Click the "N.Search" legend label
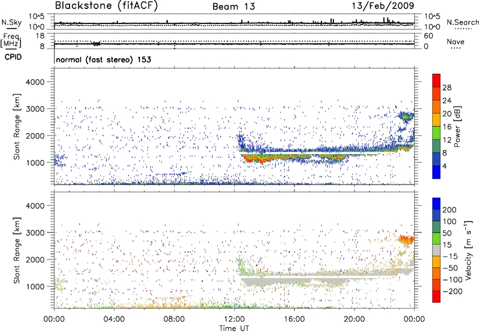Image resolution: width=479 pixels, height=332 pixels. tap(462, 22)
